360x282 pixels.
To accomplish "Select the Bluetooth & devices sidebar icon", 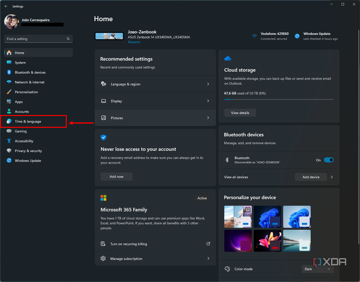I will pos(10,72).
